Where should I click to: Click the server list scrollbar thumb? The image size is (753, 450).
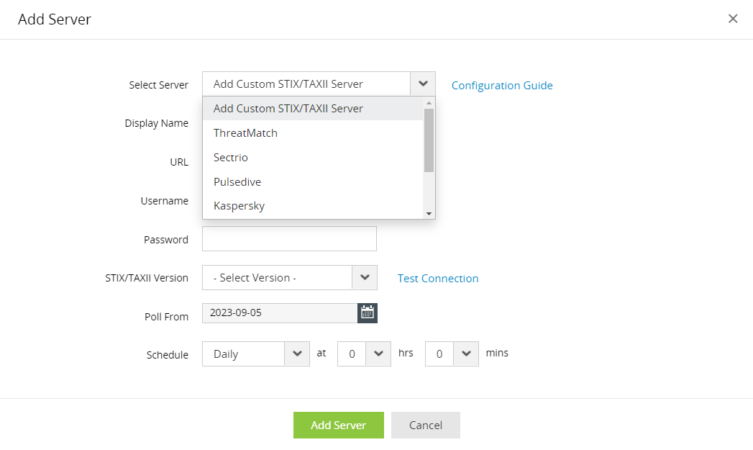(x=429, y=140)
